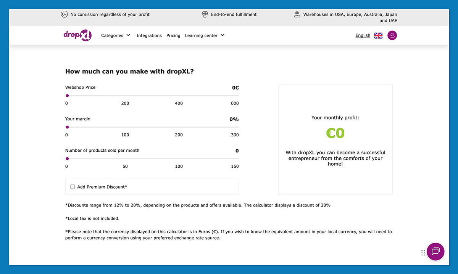Expand the Categories dropdown
The image size is (458, 274).
point(116,35)
